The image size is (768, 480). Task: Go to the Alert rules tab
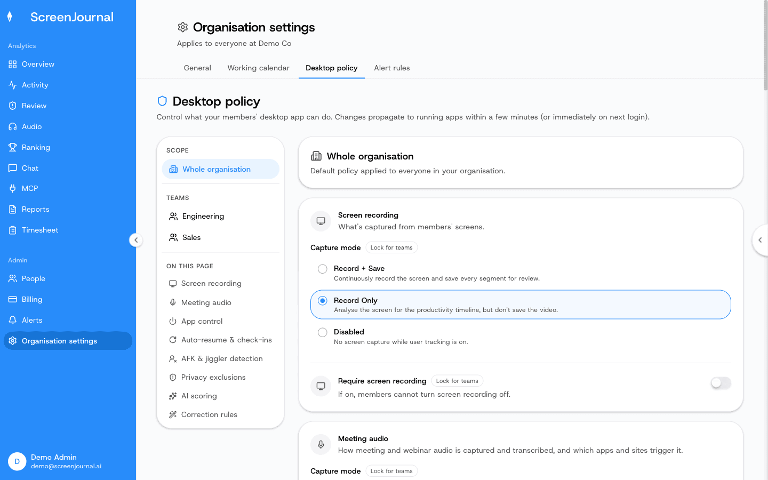tap(392, 68)
